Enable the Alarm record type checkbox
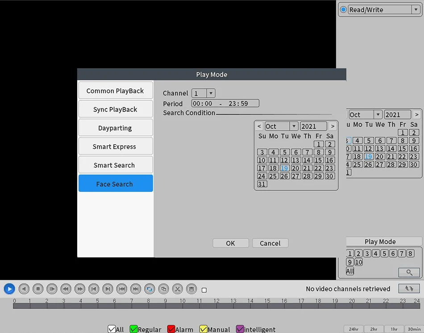 pyautogui.click(x=171, y=329)
